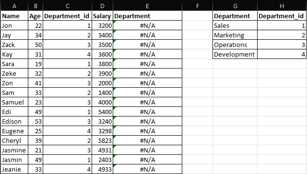
Task: Select the salary cell 4000 for Samuel
Action: tap(102, 102)
